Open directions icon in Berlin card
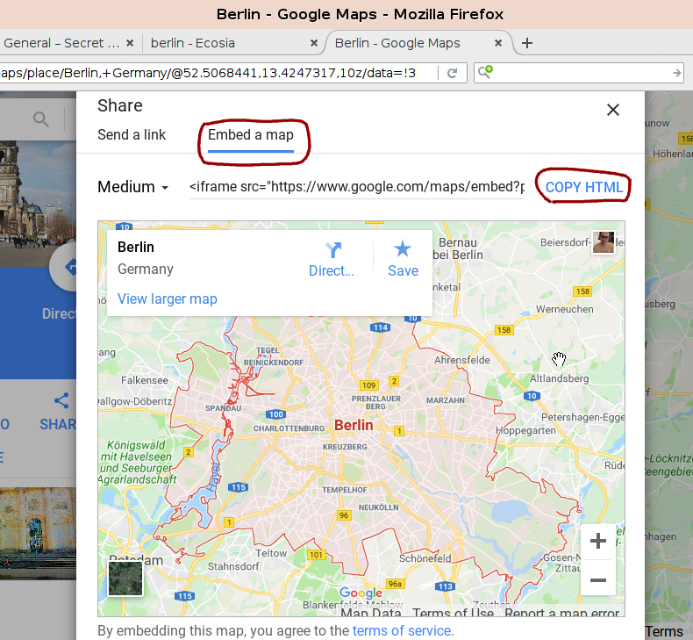This screenshot has height=640, width=693. tap(332, 259)
